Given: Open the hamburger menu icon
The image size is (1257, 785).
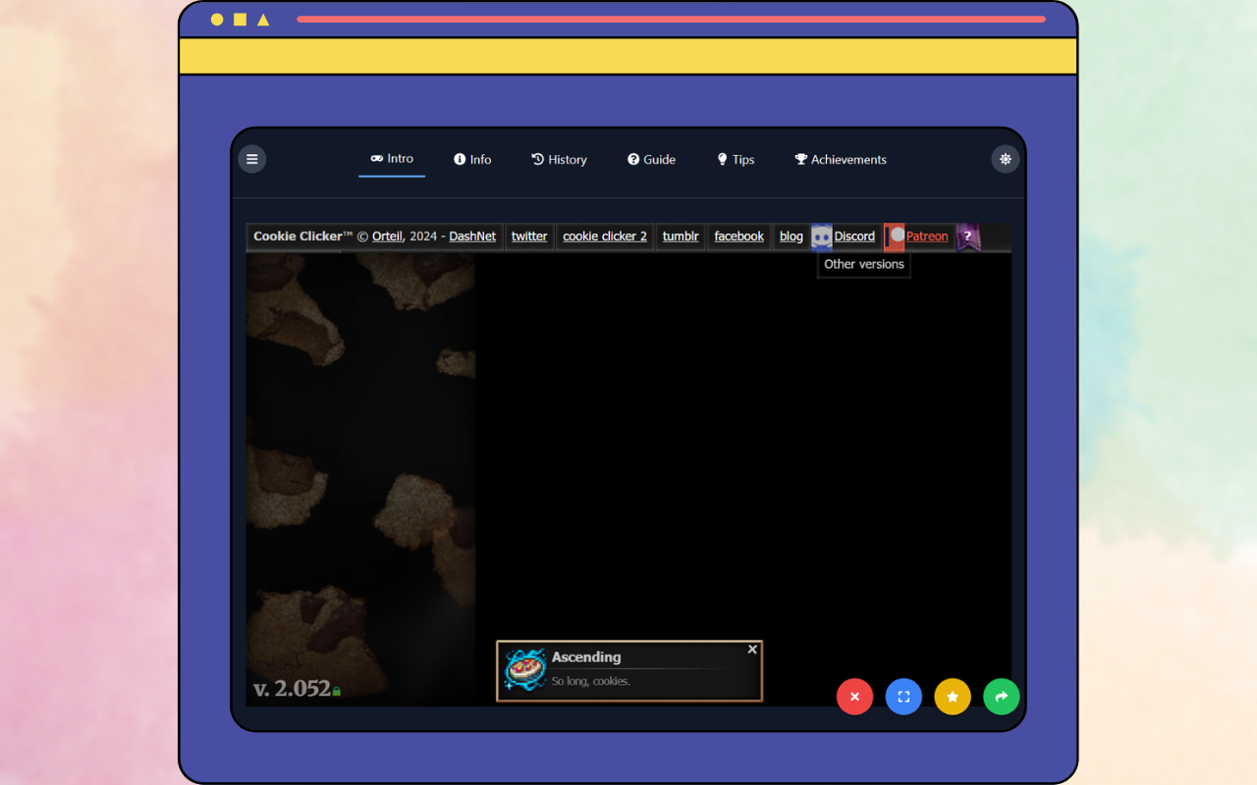Looking at the screenshot, I should 251,158.
